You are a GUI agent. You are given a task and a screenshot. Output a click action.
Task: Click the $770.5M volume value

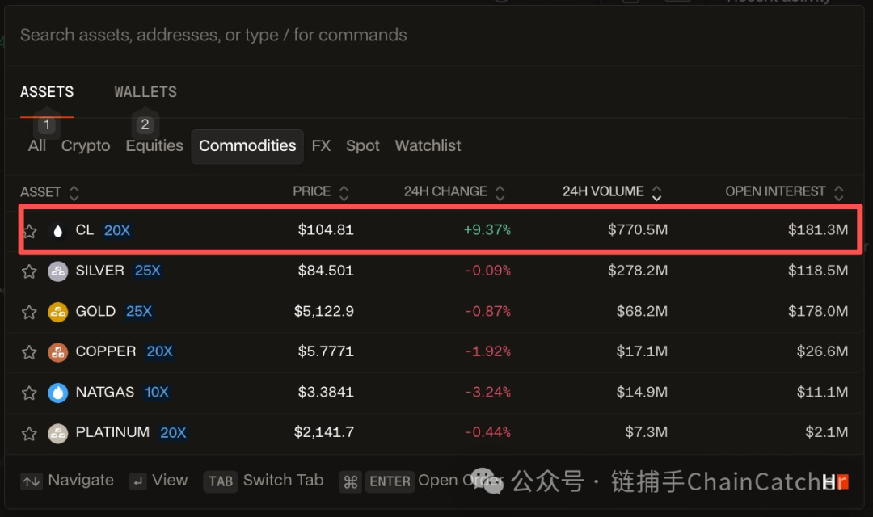tap(638, 230)
